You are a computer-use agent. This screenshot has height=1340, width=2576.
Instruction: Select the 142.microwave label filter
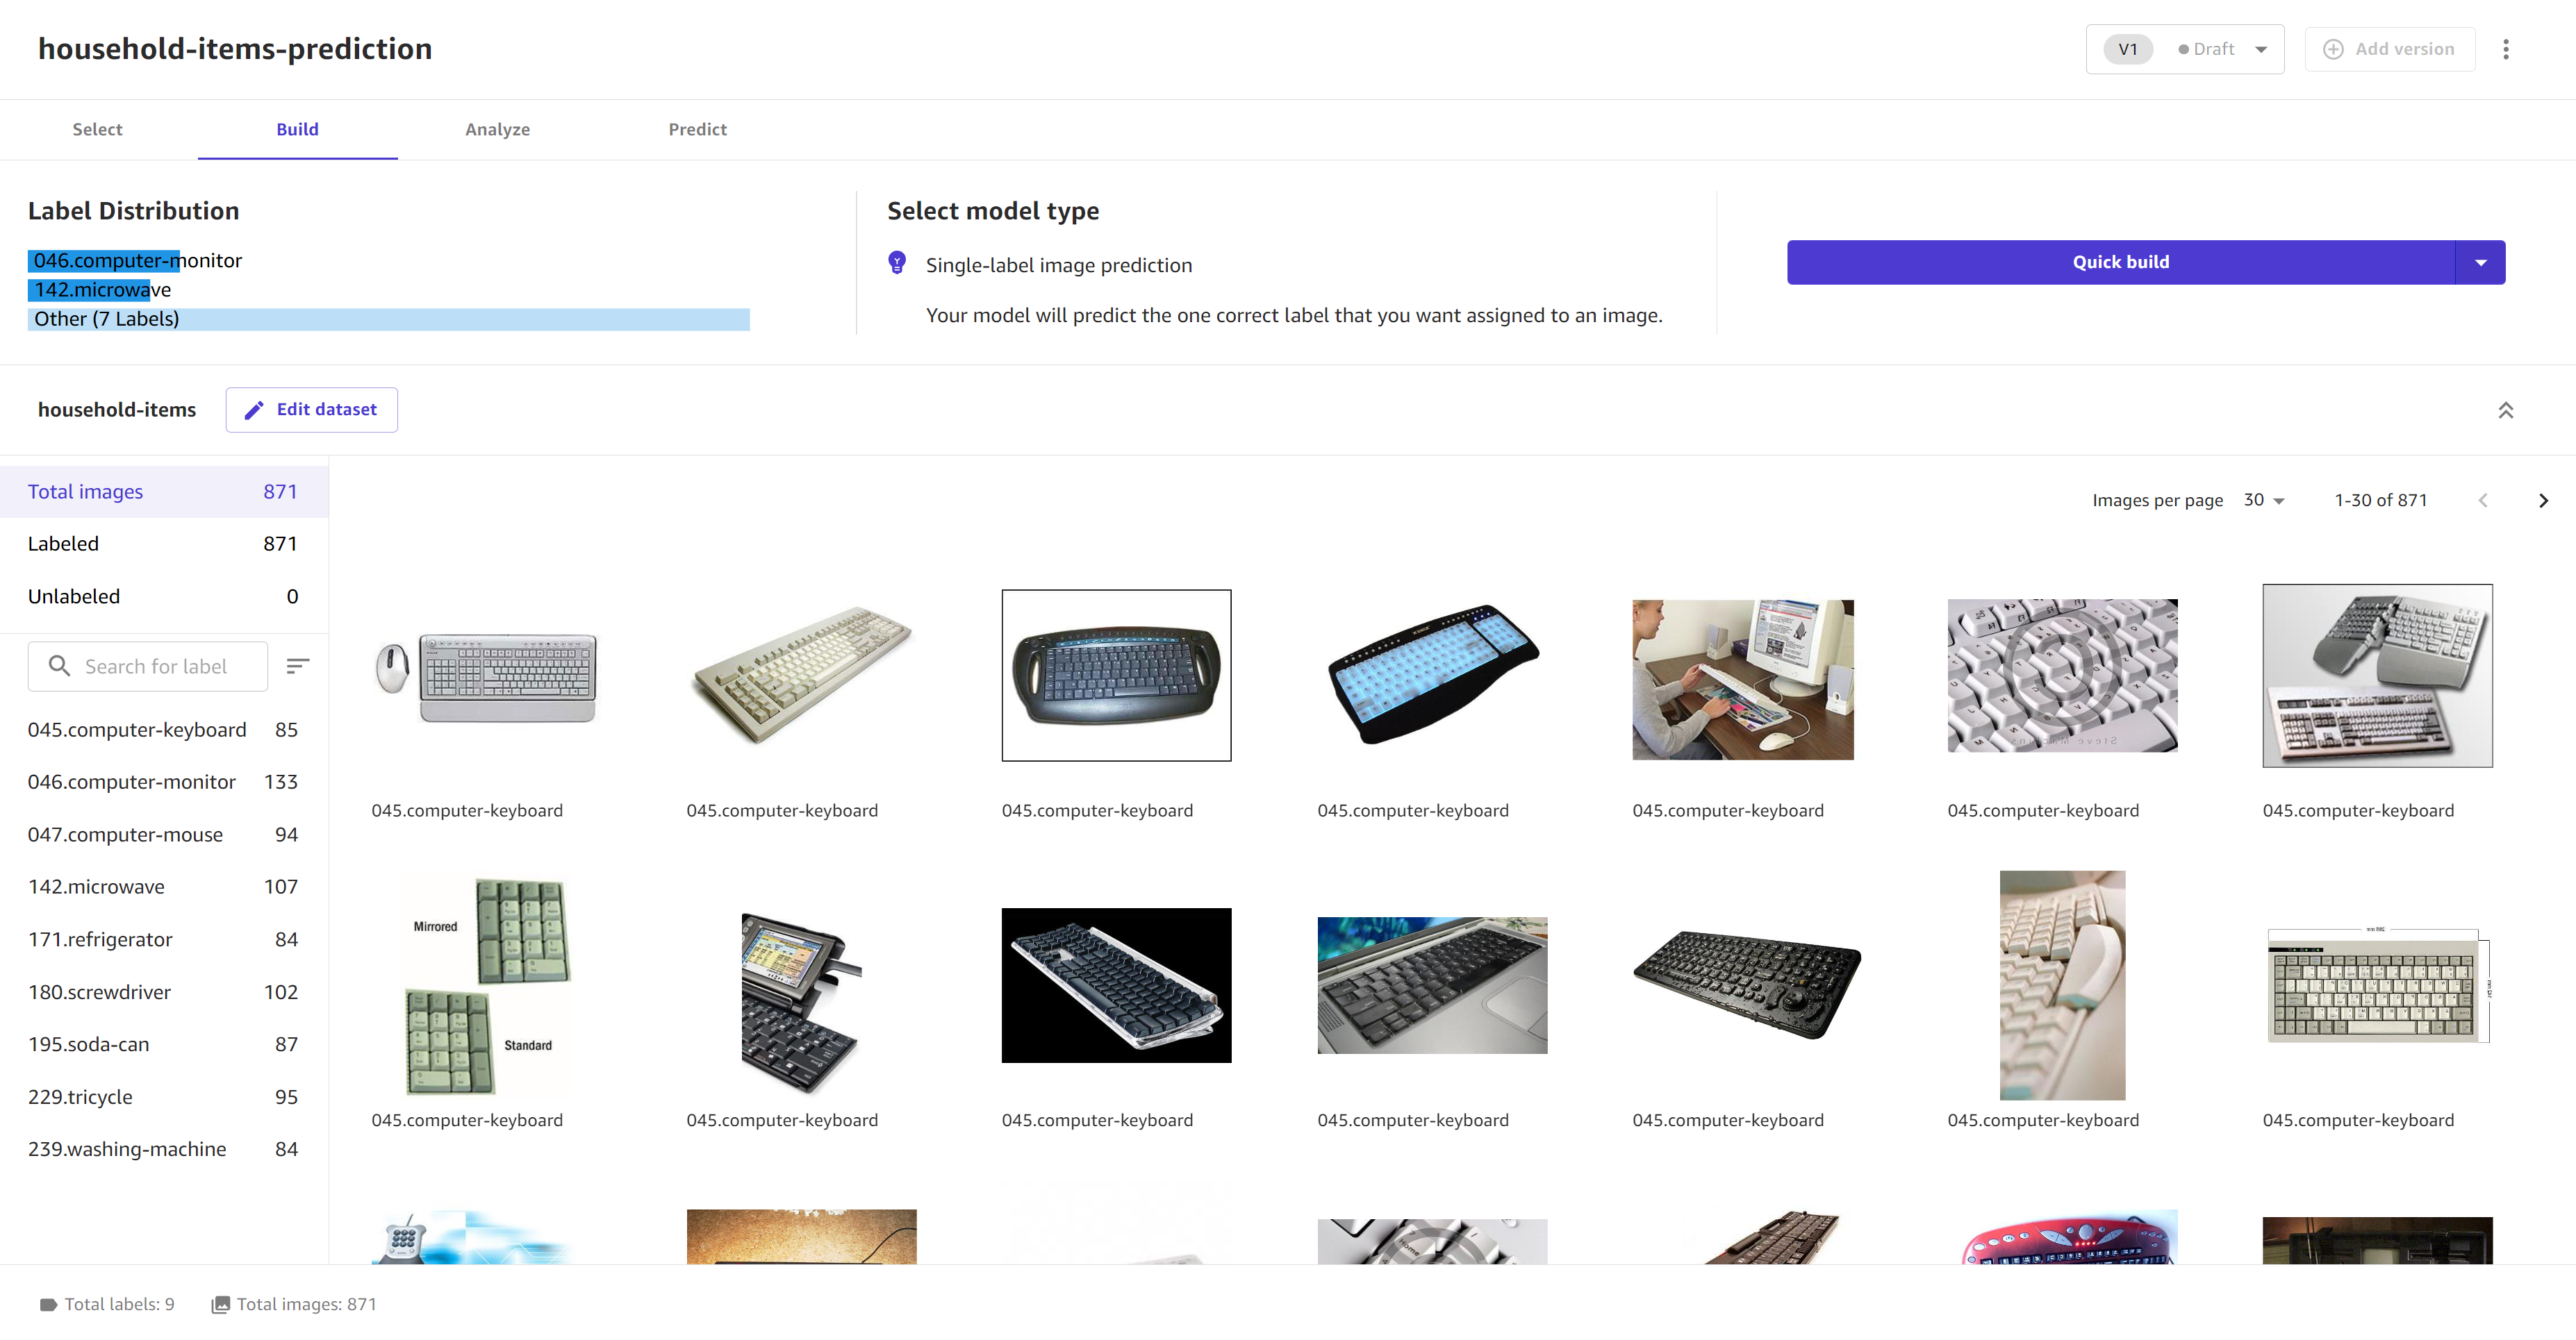pos(97,887)
